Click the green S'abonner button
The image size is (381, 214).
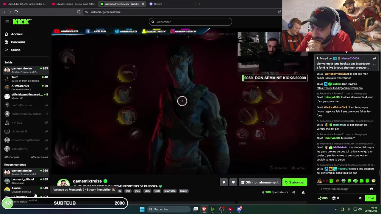[295, 182]
